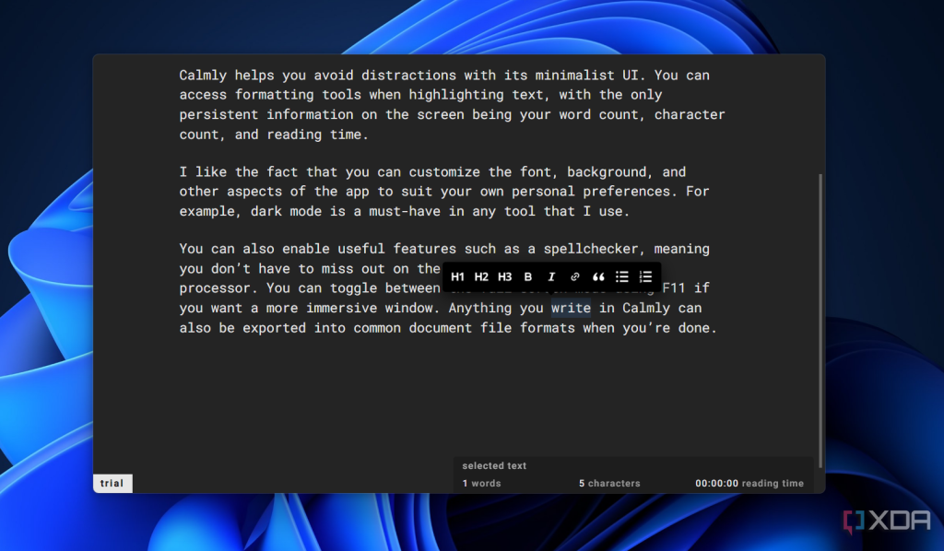Click the "1 words" count in status panel
The image size is (944, 551).
(x=481, y=483)
